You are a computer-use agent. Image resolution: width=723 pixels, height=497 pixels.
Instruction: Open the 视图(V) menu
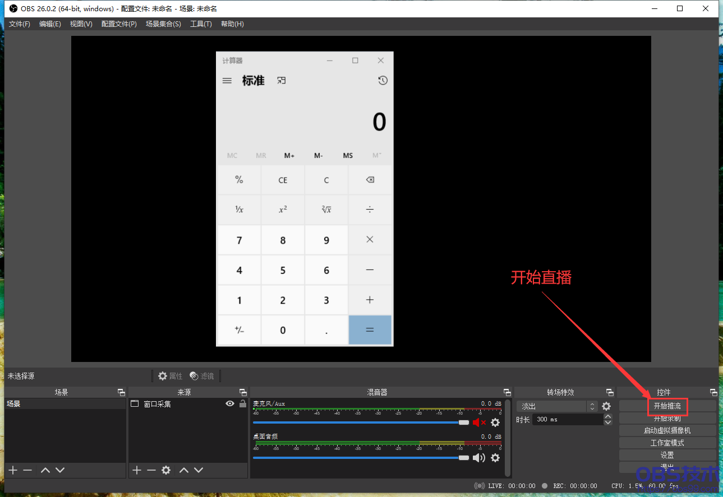click(x=81, y=24)
